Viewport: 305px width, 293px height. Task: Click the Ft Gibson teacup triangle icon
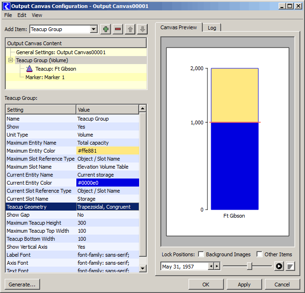29,69
